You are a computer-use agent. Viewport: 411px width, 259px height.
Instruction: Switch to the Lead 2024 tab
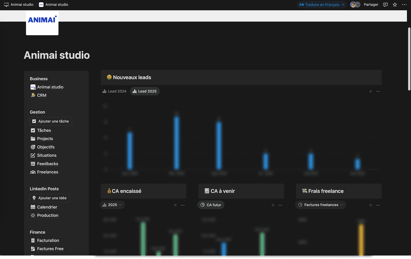114,91
